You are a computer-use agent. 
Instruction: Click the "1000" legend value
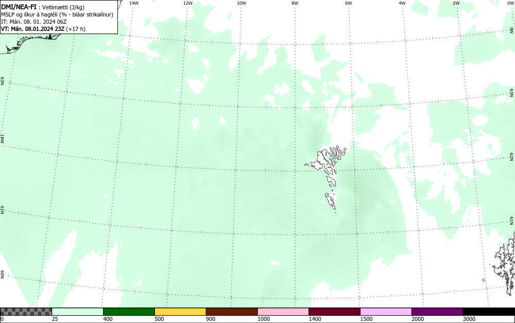tap(263, 319)
